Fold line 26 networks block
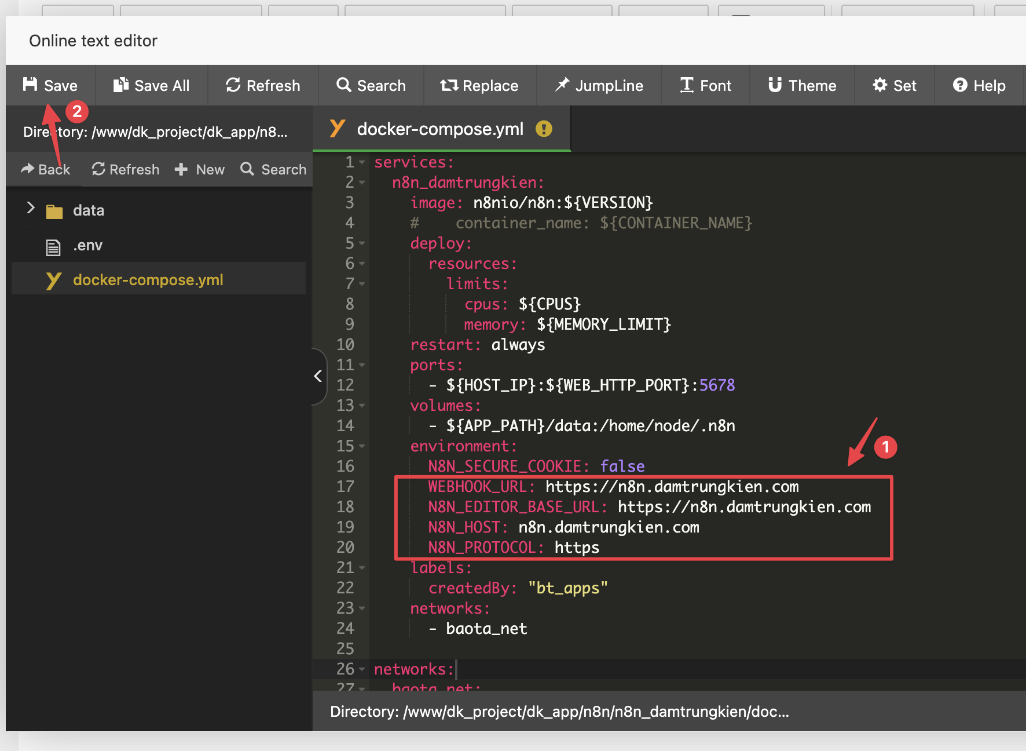 362,669
